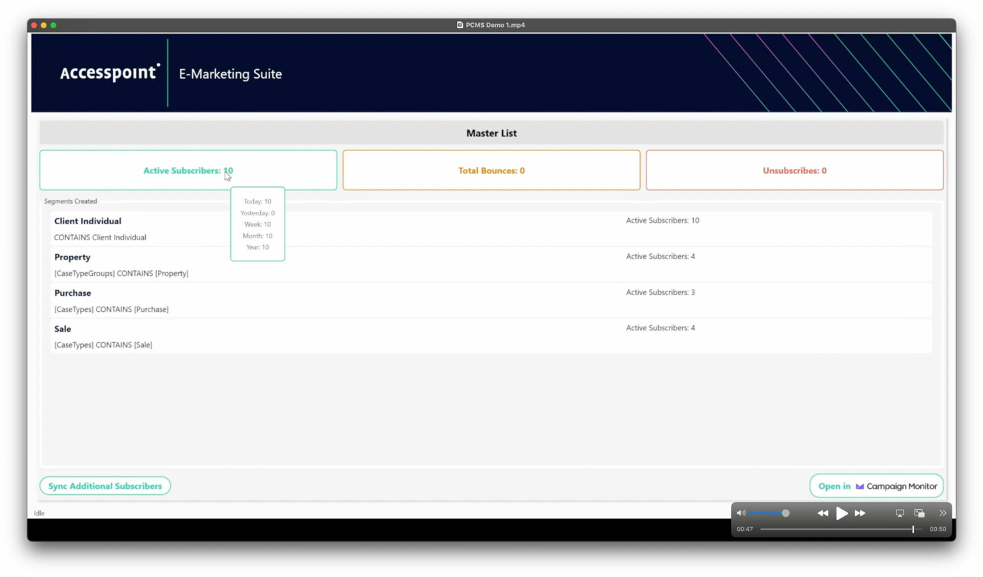Enable picture-in-picture mode
Viewport: 983px width, 577px height.
tap(919, 513)
